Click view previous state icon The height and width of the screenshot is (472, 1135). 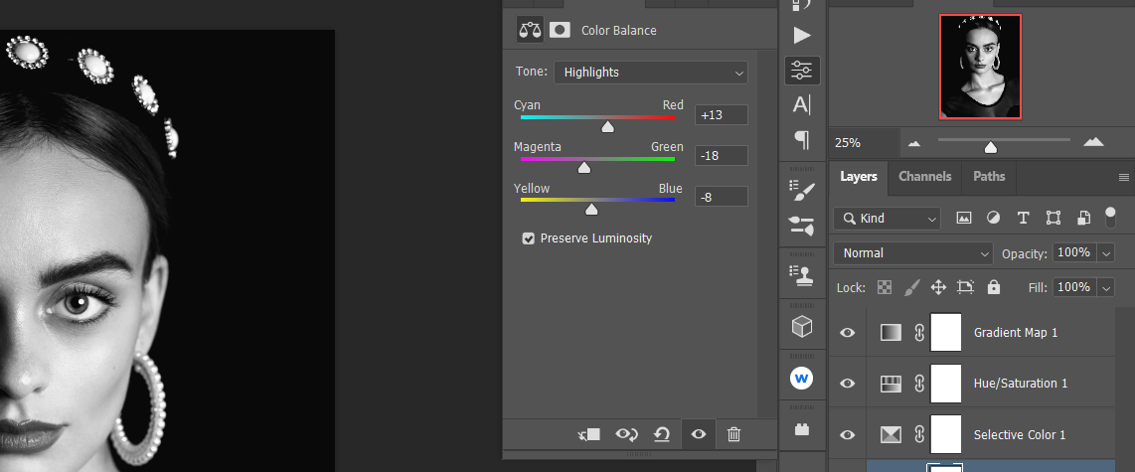click(x=626, y=434)
